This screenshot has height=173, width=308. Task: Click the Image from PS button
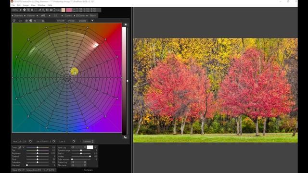tap(34, 170)
